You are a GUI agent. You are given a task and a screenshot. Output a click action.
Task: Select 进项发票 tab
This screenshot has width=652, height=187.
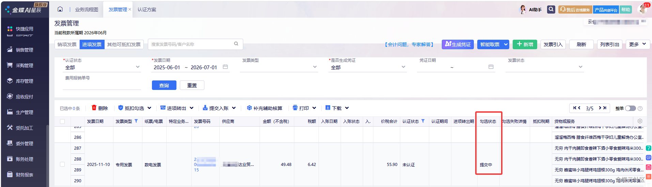pyautogui.click(x=92, y=44)
